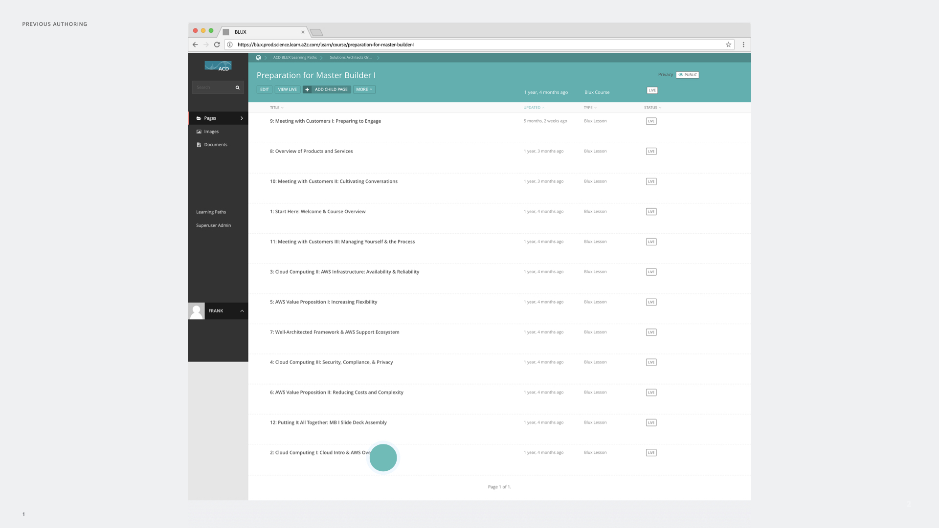The image size is (939, 528).
Task: Open lesson 4: Security, Compliance, & Privacy
Action: tap(331, 362)
